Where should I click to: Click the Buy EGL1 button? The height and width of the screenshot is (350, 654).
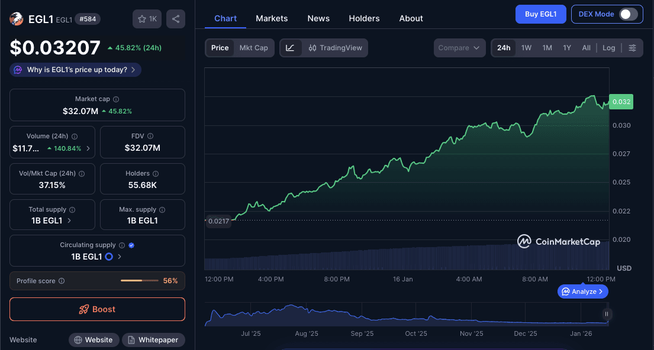(x=540, y=14)
